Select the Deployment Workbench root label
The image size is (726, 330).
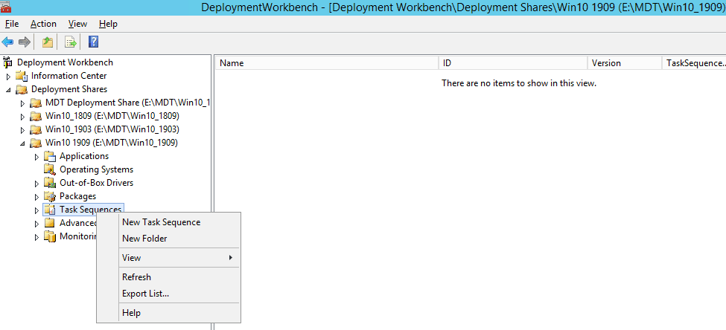pos(65,62)
